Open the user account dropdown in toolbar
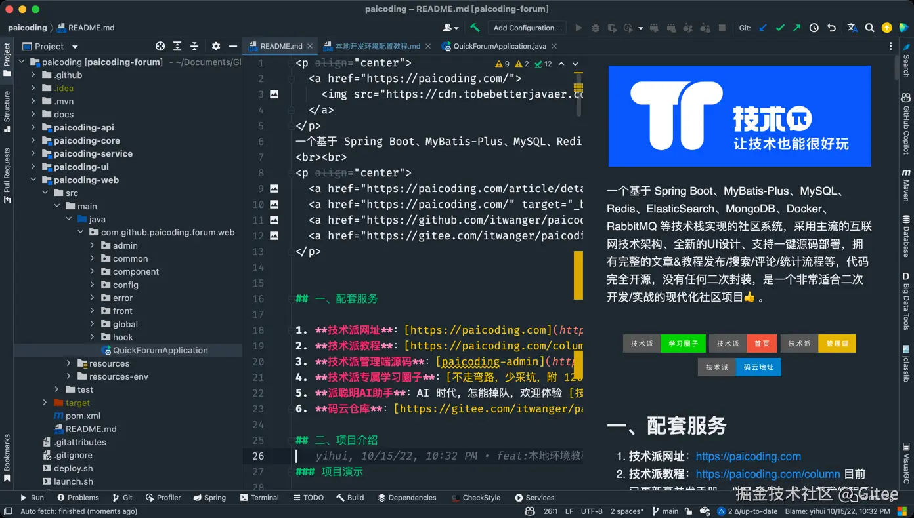This screenshot has width=914, height=518. [x=450, y=28]
